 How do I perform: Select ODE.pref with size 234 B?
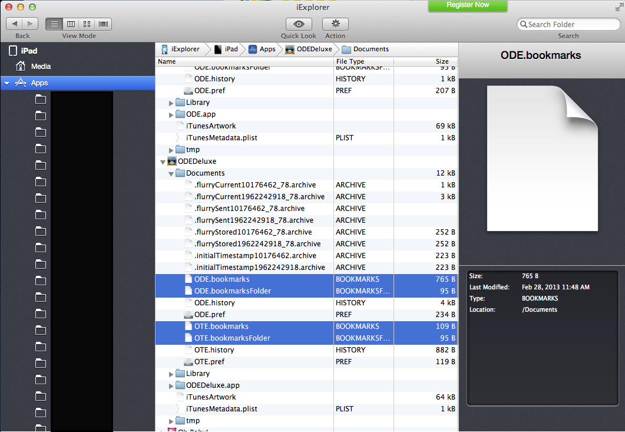(306, 314)
